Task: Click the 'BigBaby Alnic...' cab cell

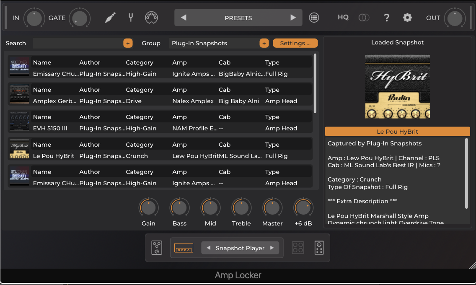Action: [242, 74]
